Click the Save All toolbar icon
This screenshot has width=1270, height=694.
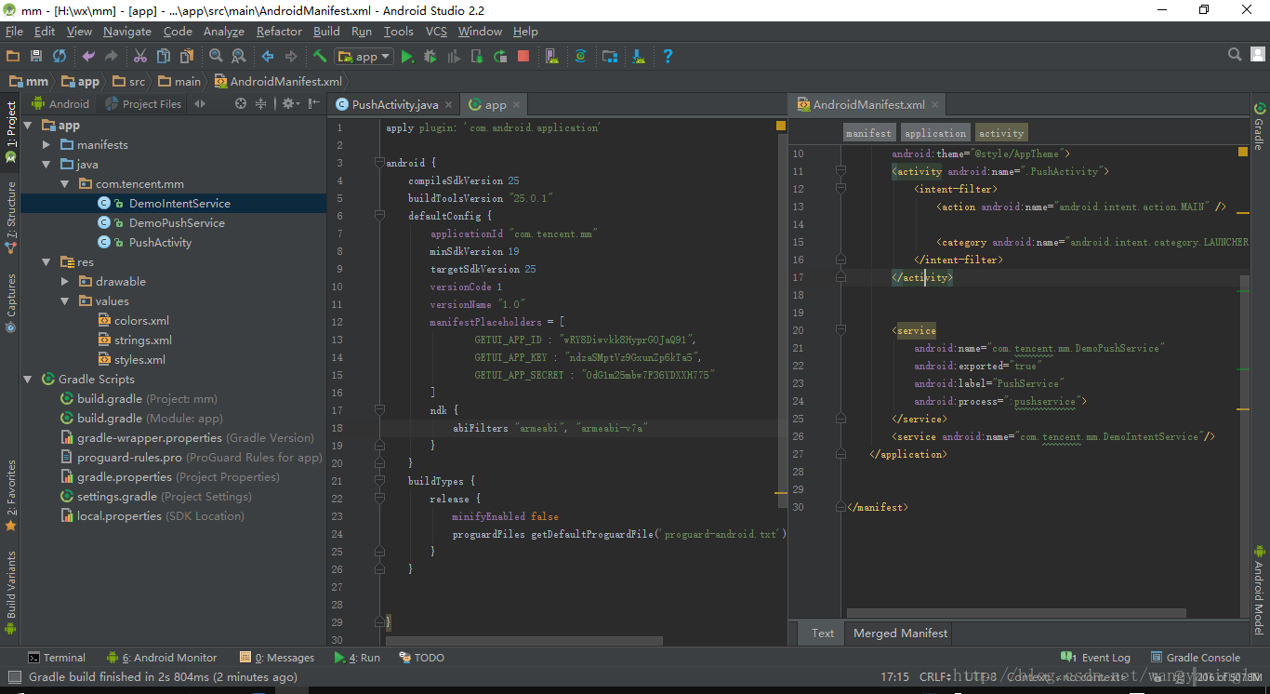click(x=36, y=56)
